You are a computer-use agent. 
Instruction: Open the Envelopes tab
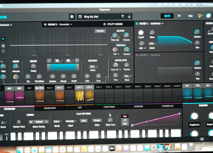pyautogui.click(x=50, y=108)
